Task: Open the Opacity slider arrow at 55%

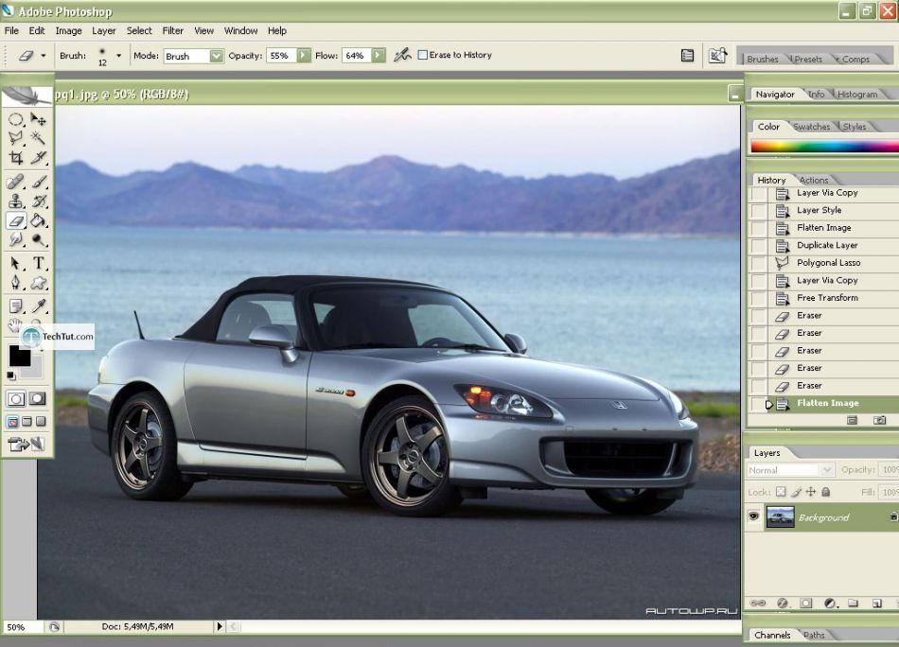Action: pos(304,56)
